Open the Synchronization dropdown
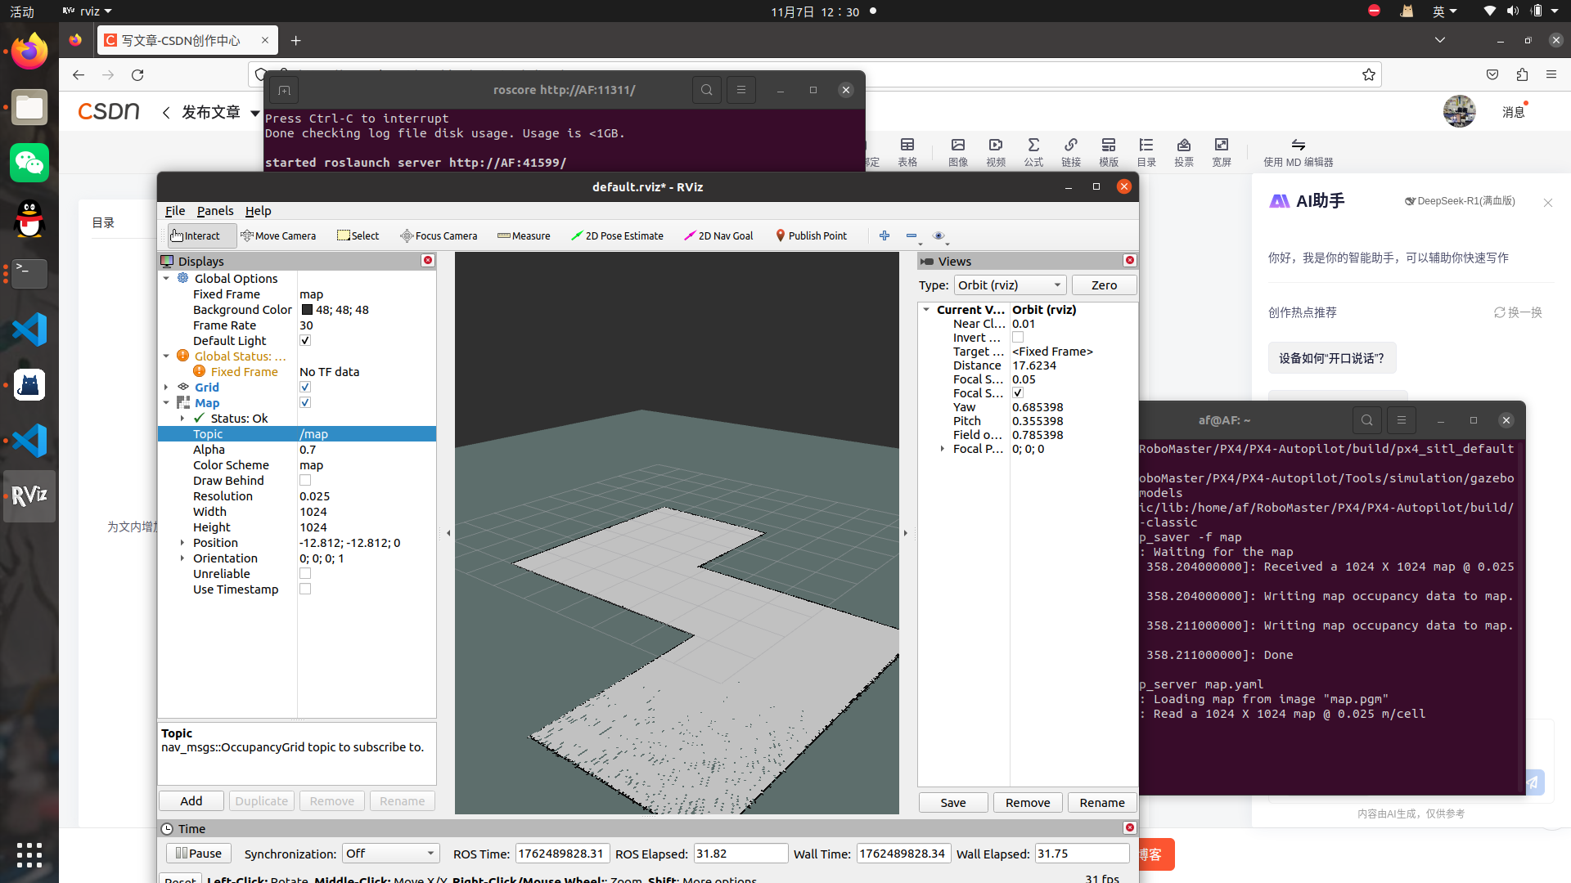The image size is (1571, 883). pyautogui.click(x=390, y=853)
